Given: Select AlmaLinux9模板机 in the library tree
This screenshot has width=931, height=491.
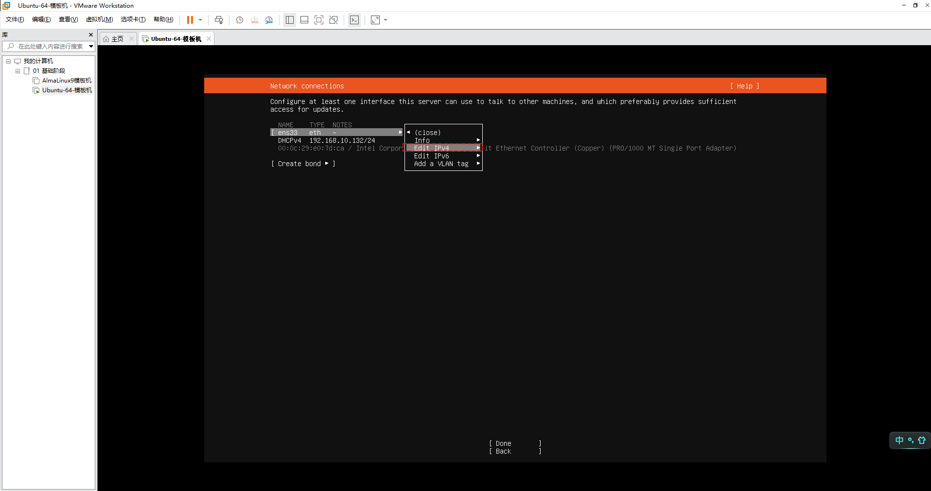Looking at the screenshot, I should [x=67, y=81].
